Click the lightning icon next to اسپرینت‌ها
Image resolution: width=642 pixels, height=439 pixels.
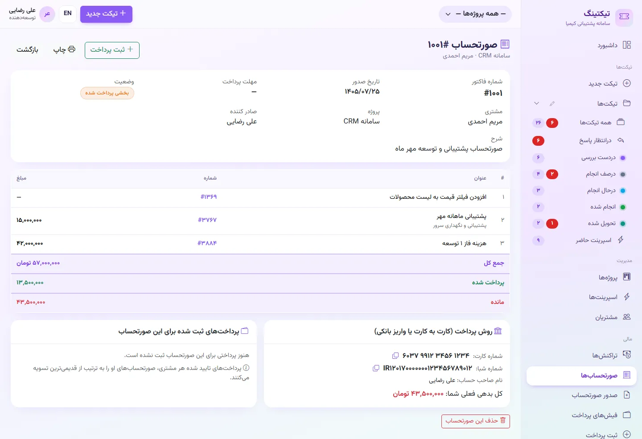tap(627, 297)
